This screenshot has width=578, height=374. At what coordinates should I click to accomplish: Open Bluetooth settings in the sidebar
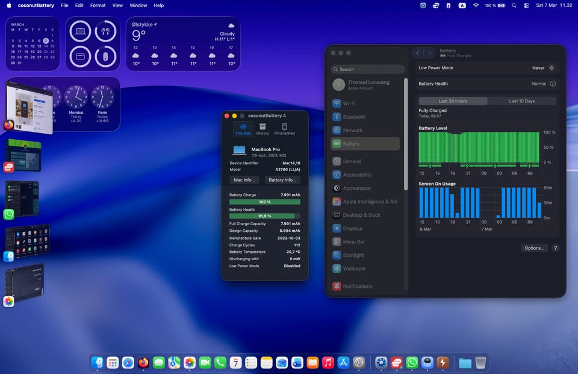tap(353, 117)
